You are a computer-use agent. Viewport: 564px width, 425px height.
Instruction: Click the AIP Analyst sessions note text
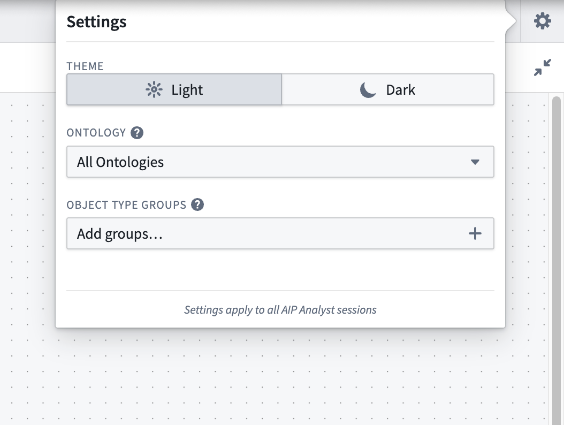(x=280, y=309)
